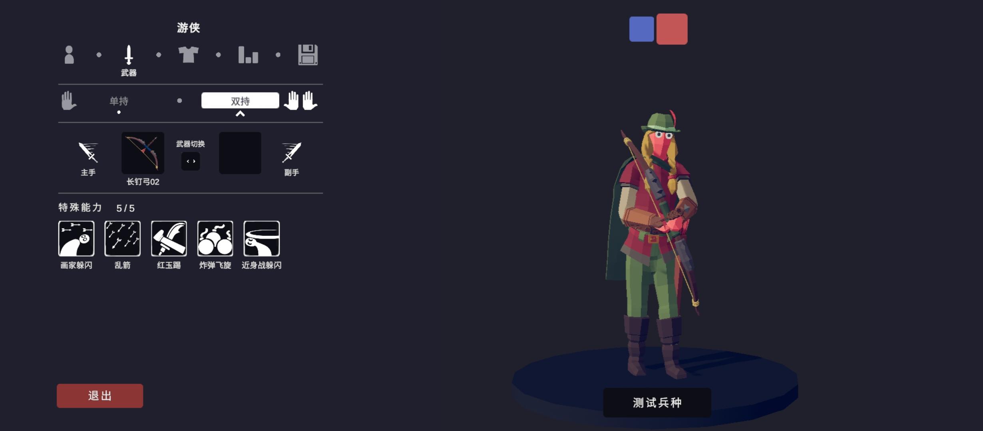Select the 双持 dual-wield option
983x431 pixels.
pos(240,101)
